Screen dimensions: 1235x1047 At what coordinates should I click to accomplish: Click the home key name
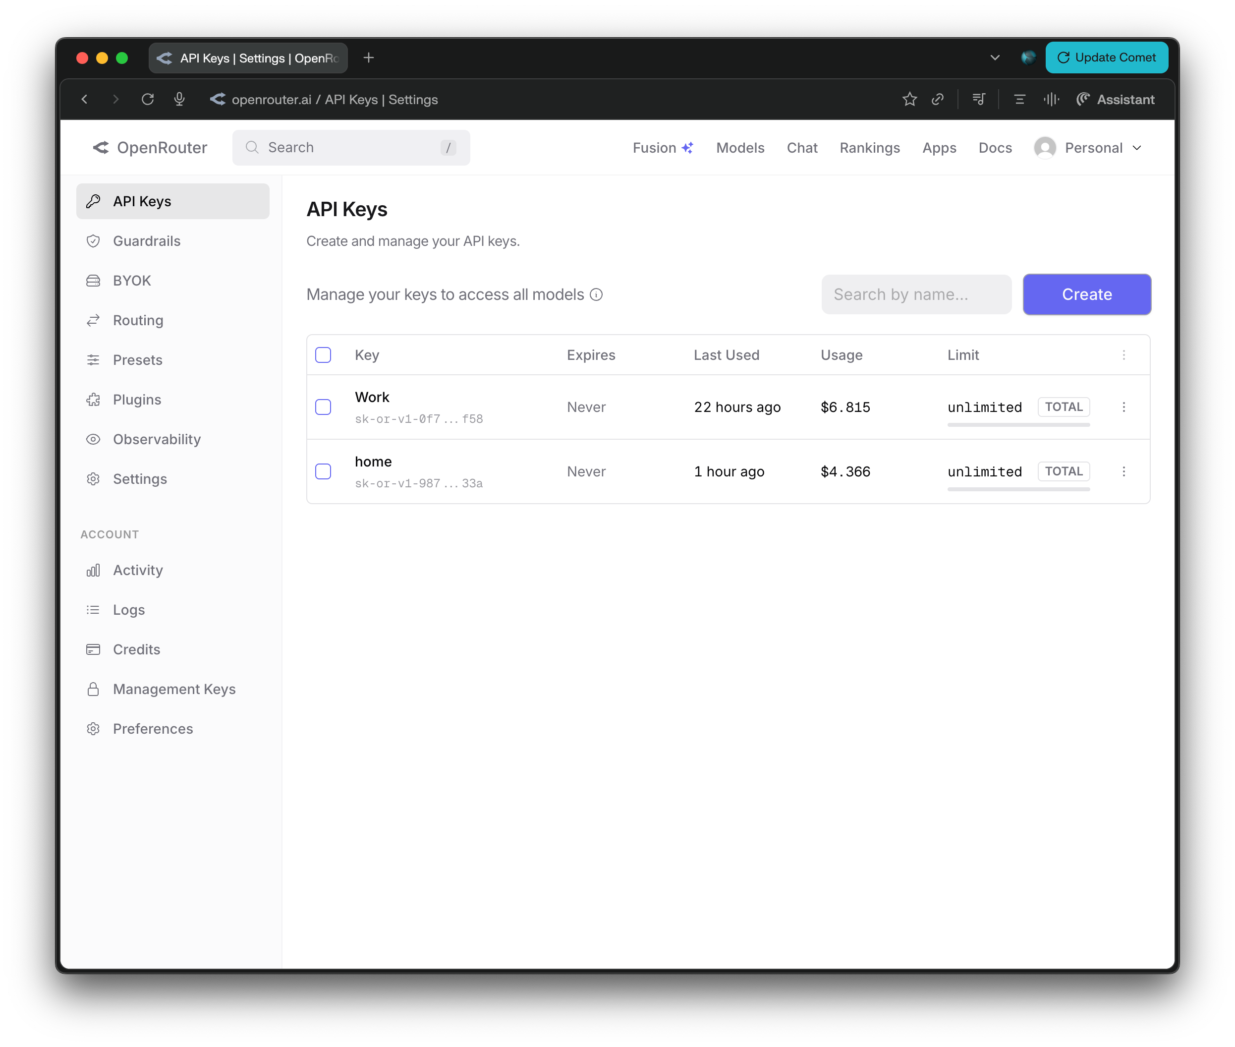373,462
